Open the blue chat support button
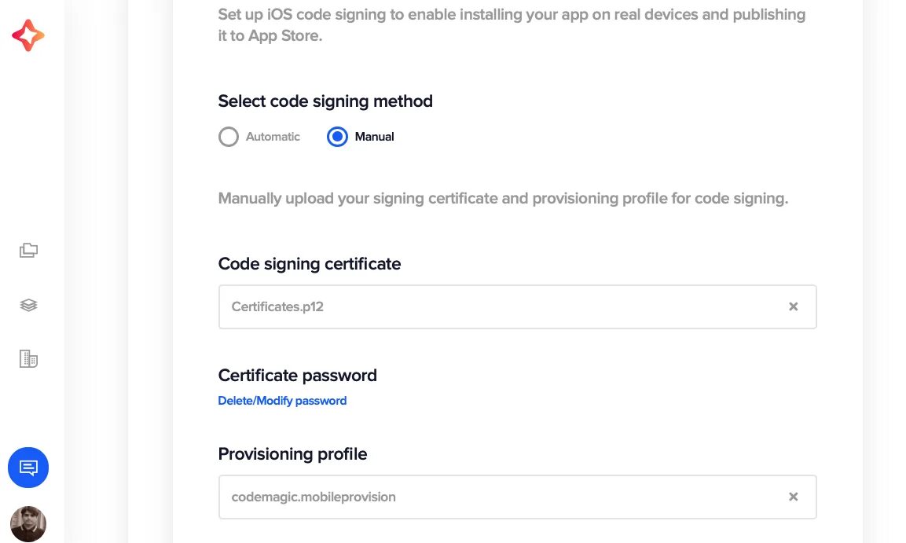Viewport: 906px width, 543px height. 28,468
